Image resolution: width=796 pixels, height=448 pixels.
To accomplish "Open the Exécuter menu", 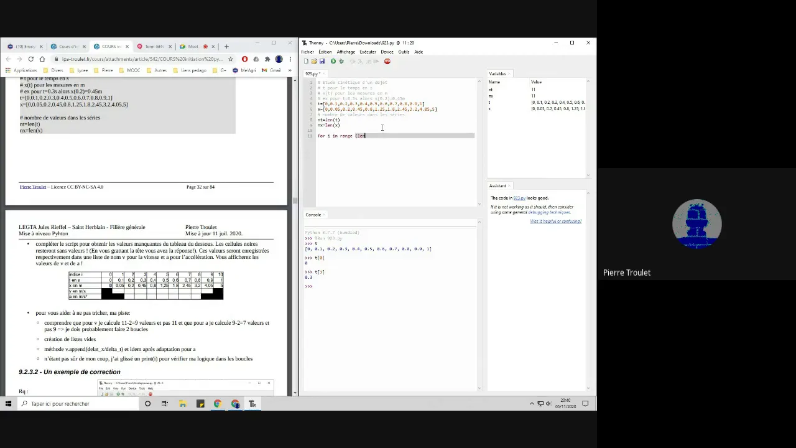I will click(x=368, y=52).
